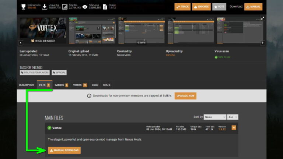Go to next gallery image arrow
283x159 pixels.
[262, 43]
